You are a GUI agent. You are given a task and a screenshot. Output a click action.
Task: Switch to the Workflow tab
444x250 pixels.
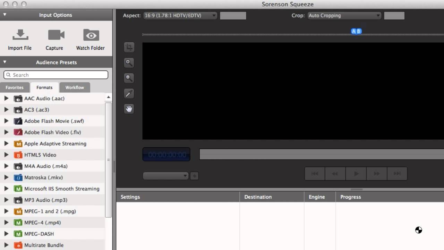tap(75, 87)
